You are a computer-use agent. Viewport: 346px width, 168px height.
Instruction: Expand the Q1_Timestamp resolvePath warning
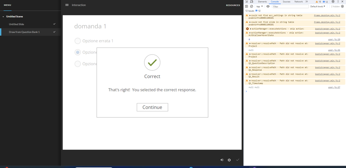[250, 81]
